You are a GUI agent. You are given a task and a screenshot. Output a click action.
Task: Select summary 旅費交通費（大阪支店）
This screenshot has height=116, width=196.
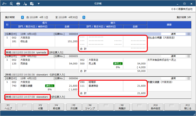click(160, 82)
